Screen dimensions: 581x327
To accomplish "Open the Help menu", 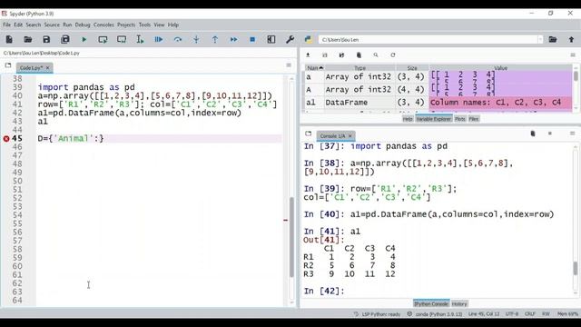I will click(x=173, y=25).
